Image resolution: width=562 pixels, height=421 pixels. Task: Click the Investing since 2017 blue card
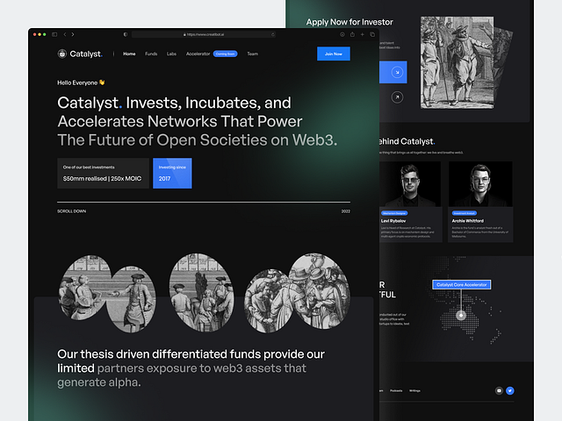coord(172,174)
